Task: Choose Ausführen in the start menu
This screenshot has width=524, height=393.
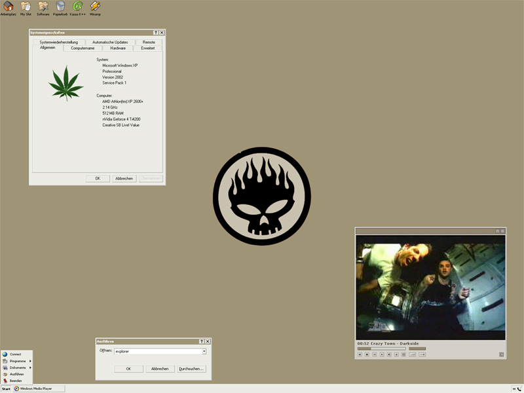Action: 16,374
